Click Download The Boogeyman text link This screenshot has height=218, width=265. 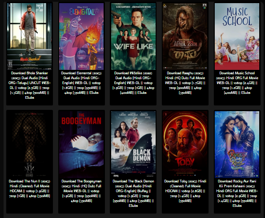click(81, 191)
